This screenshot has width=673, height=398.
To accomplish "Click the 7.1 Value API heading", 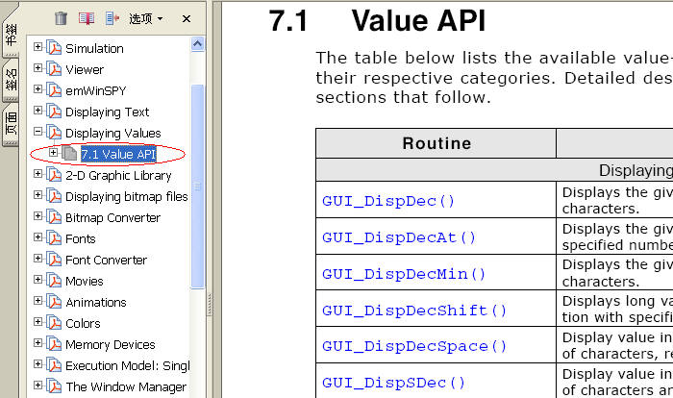I will 377,20.
